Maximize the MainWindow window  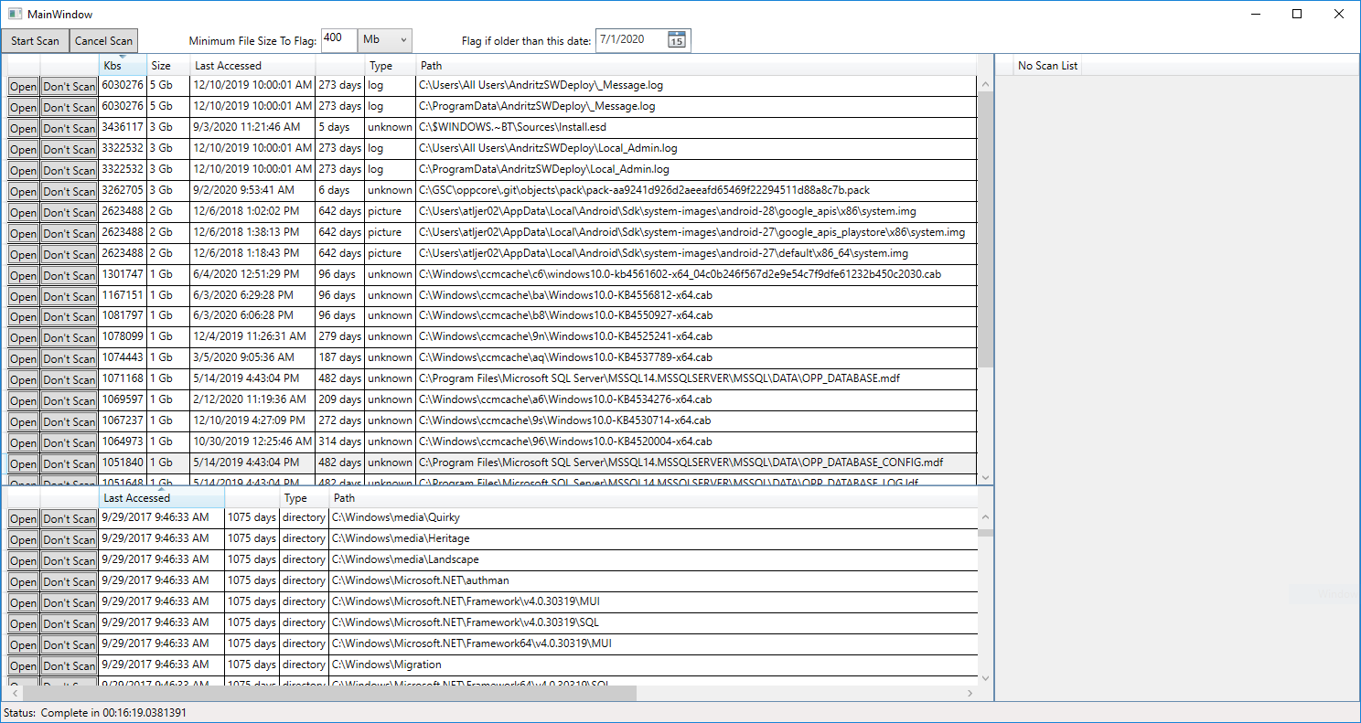[1297, 14]
